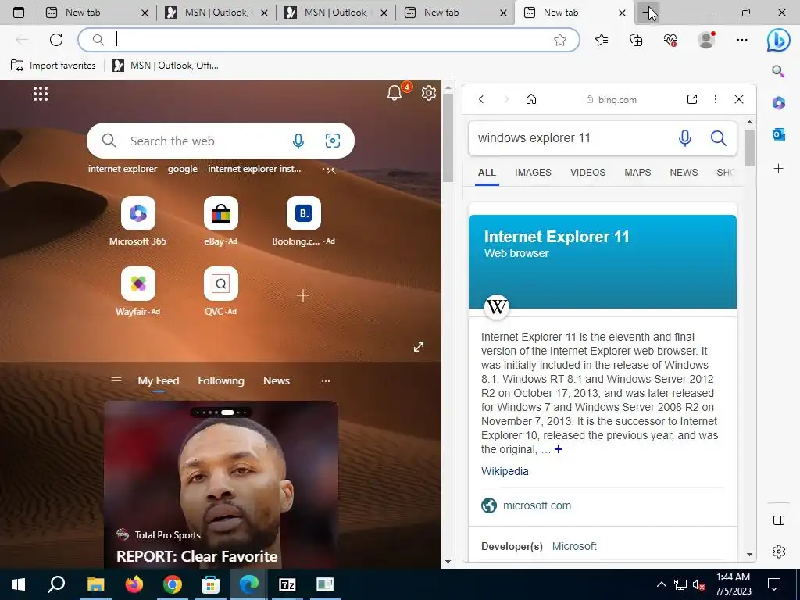Switch to Bing IMAGES tab
The image size is (800, 600).
[x=533, y=173]
